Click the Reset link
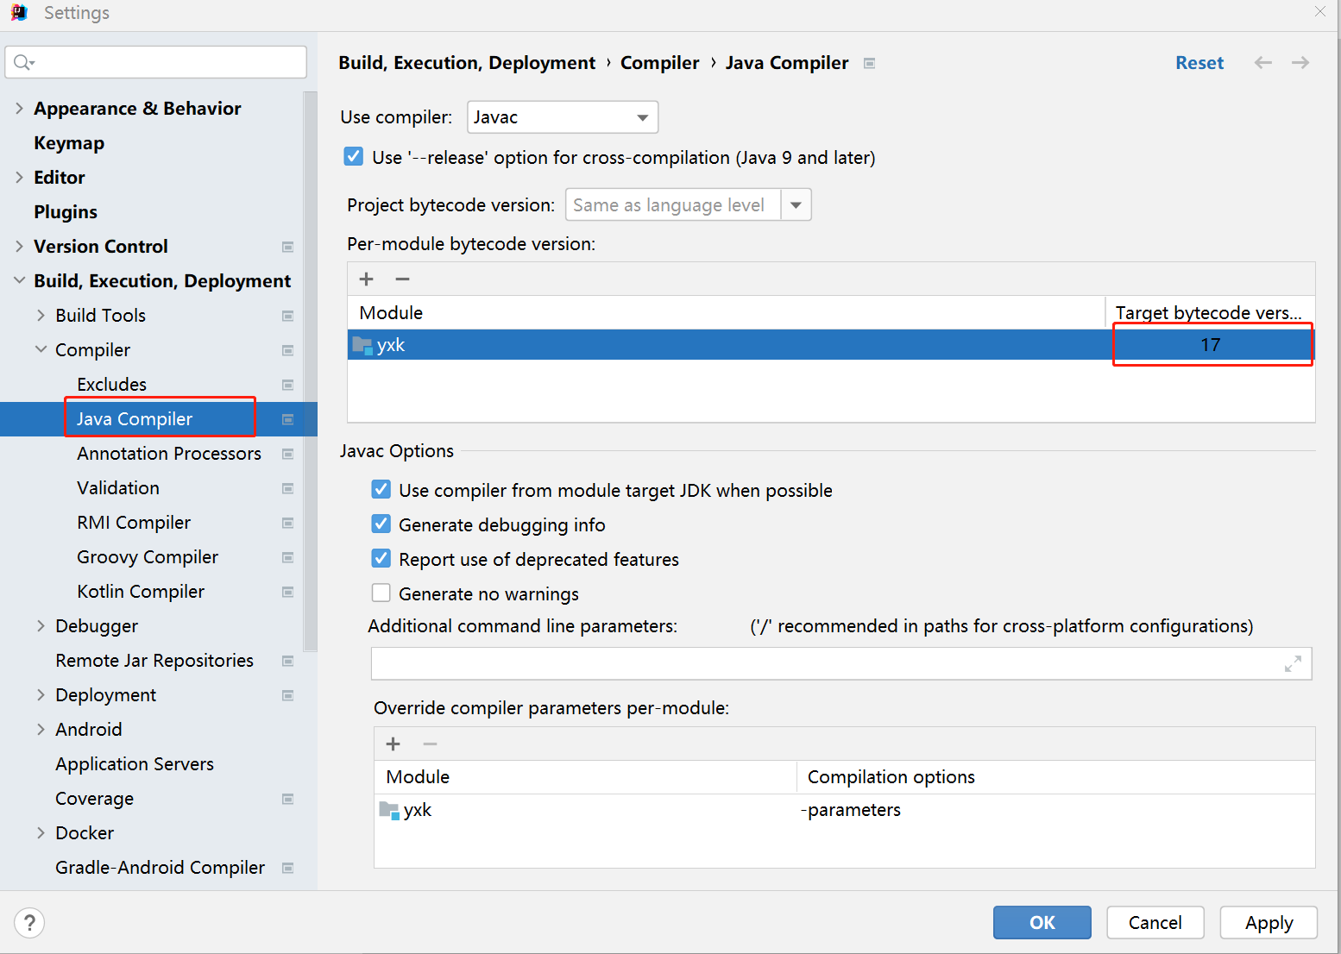1341x954 pixels. pyautogui.click(x=1199, y=62)
